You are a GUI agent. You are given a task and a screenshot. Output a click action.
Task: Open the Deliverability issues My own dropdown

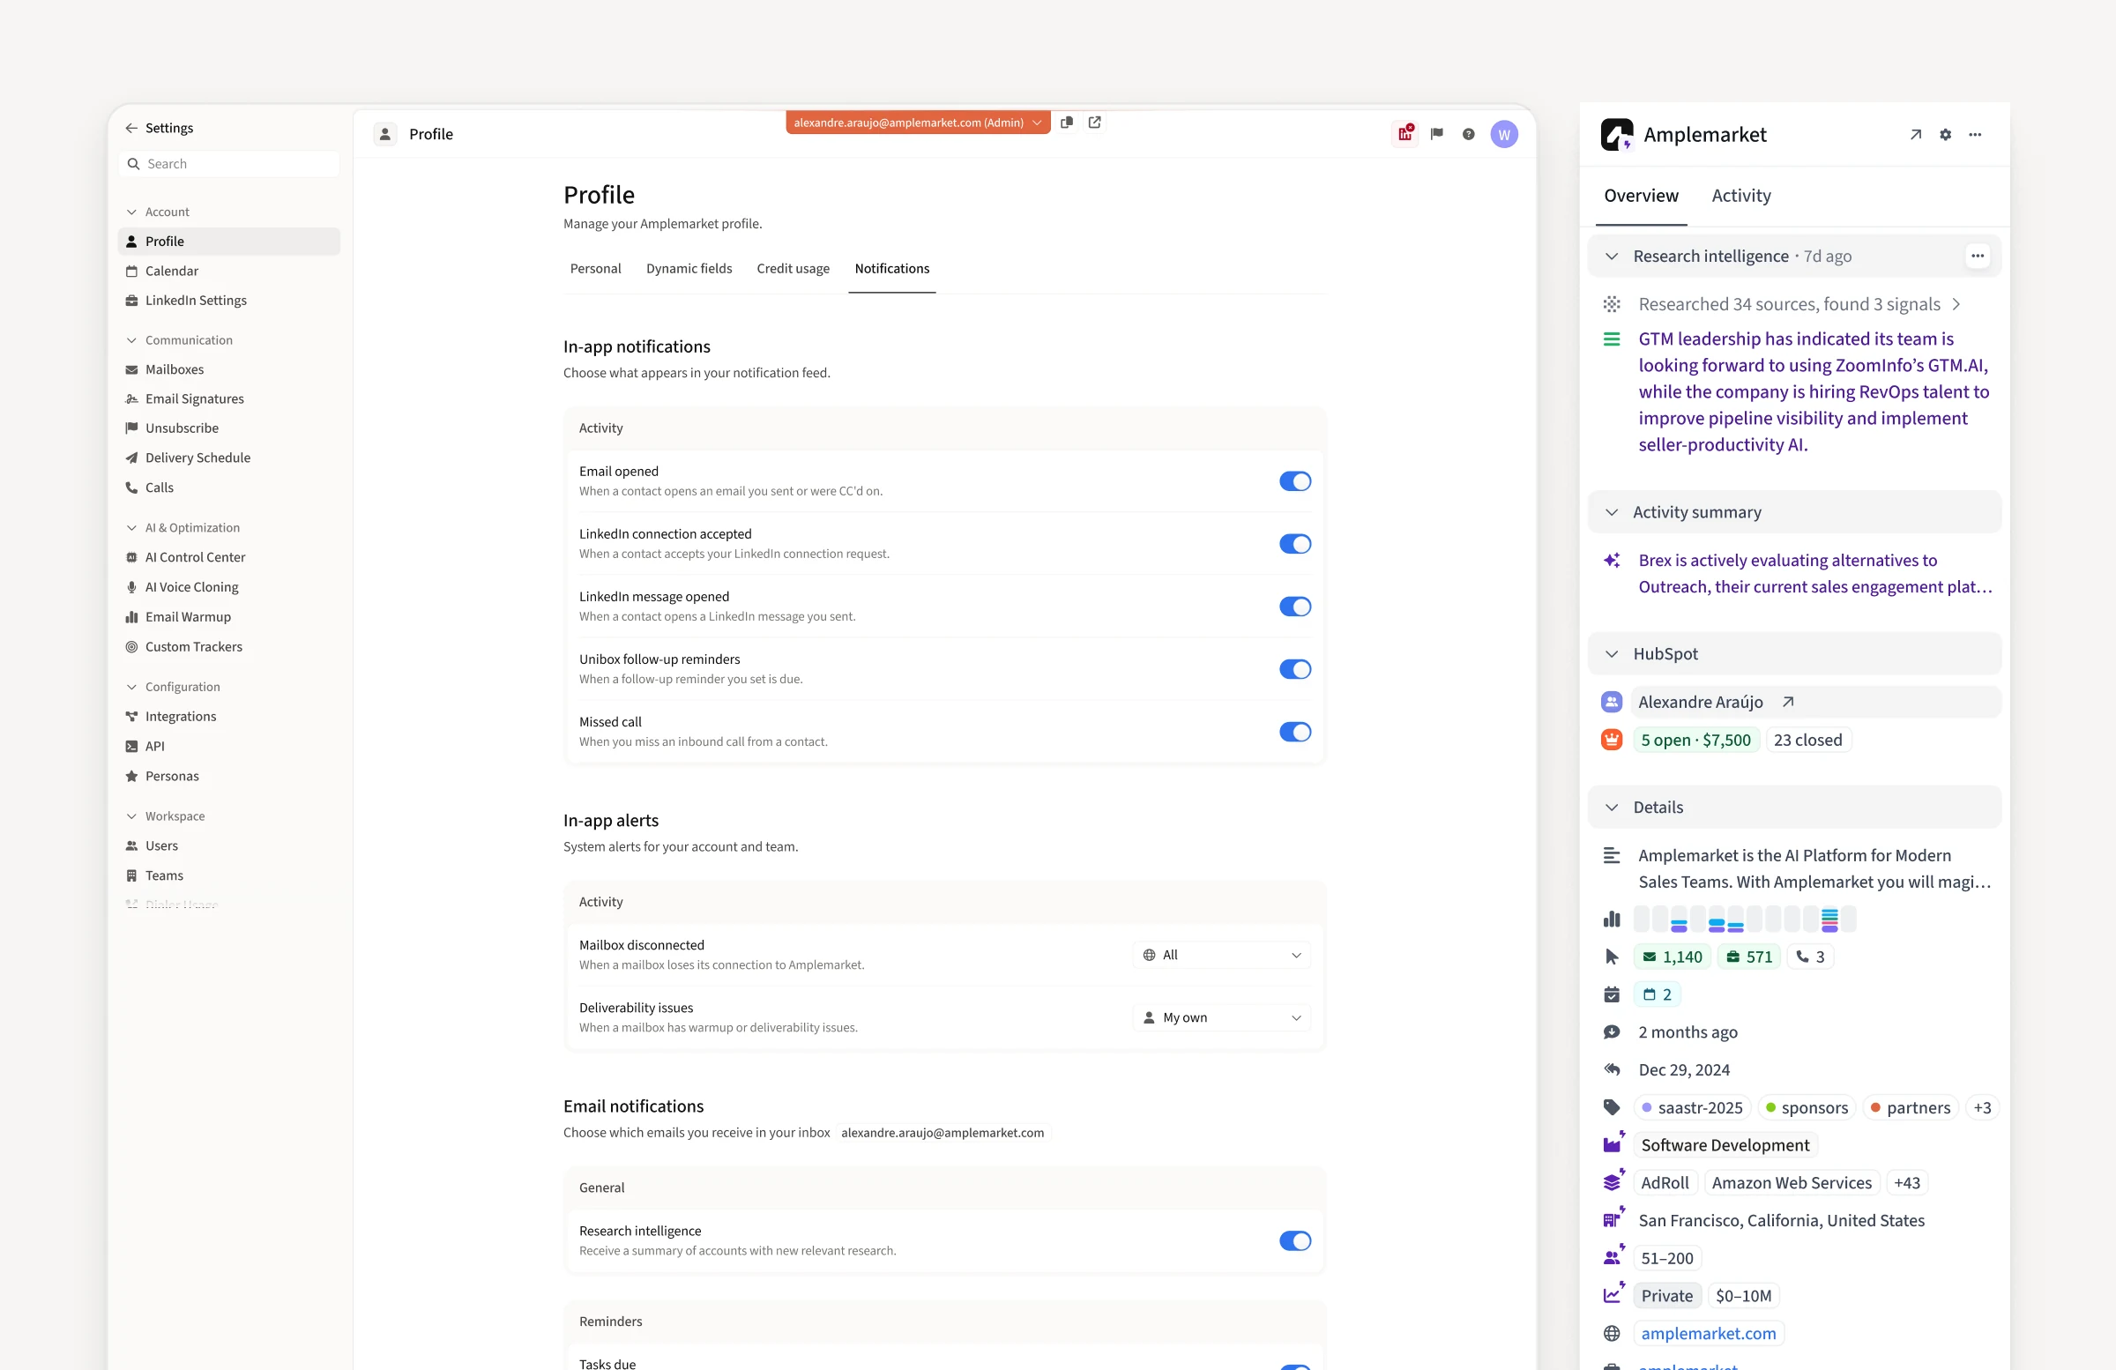(x=1221, y=1018)
